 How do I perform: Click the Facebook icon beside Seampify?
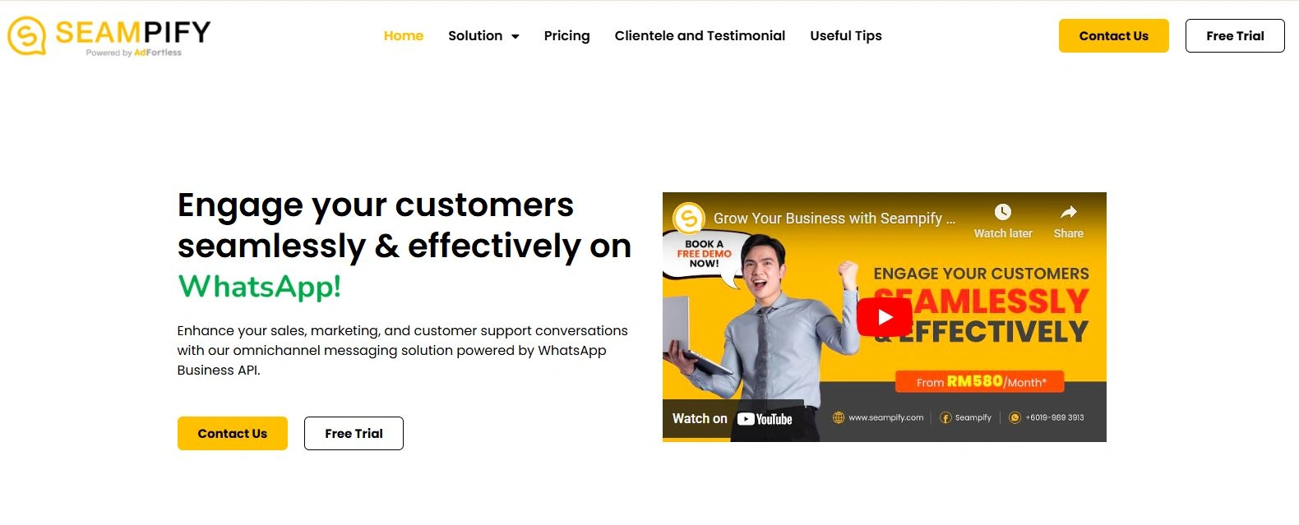point(945,417)
